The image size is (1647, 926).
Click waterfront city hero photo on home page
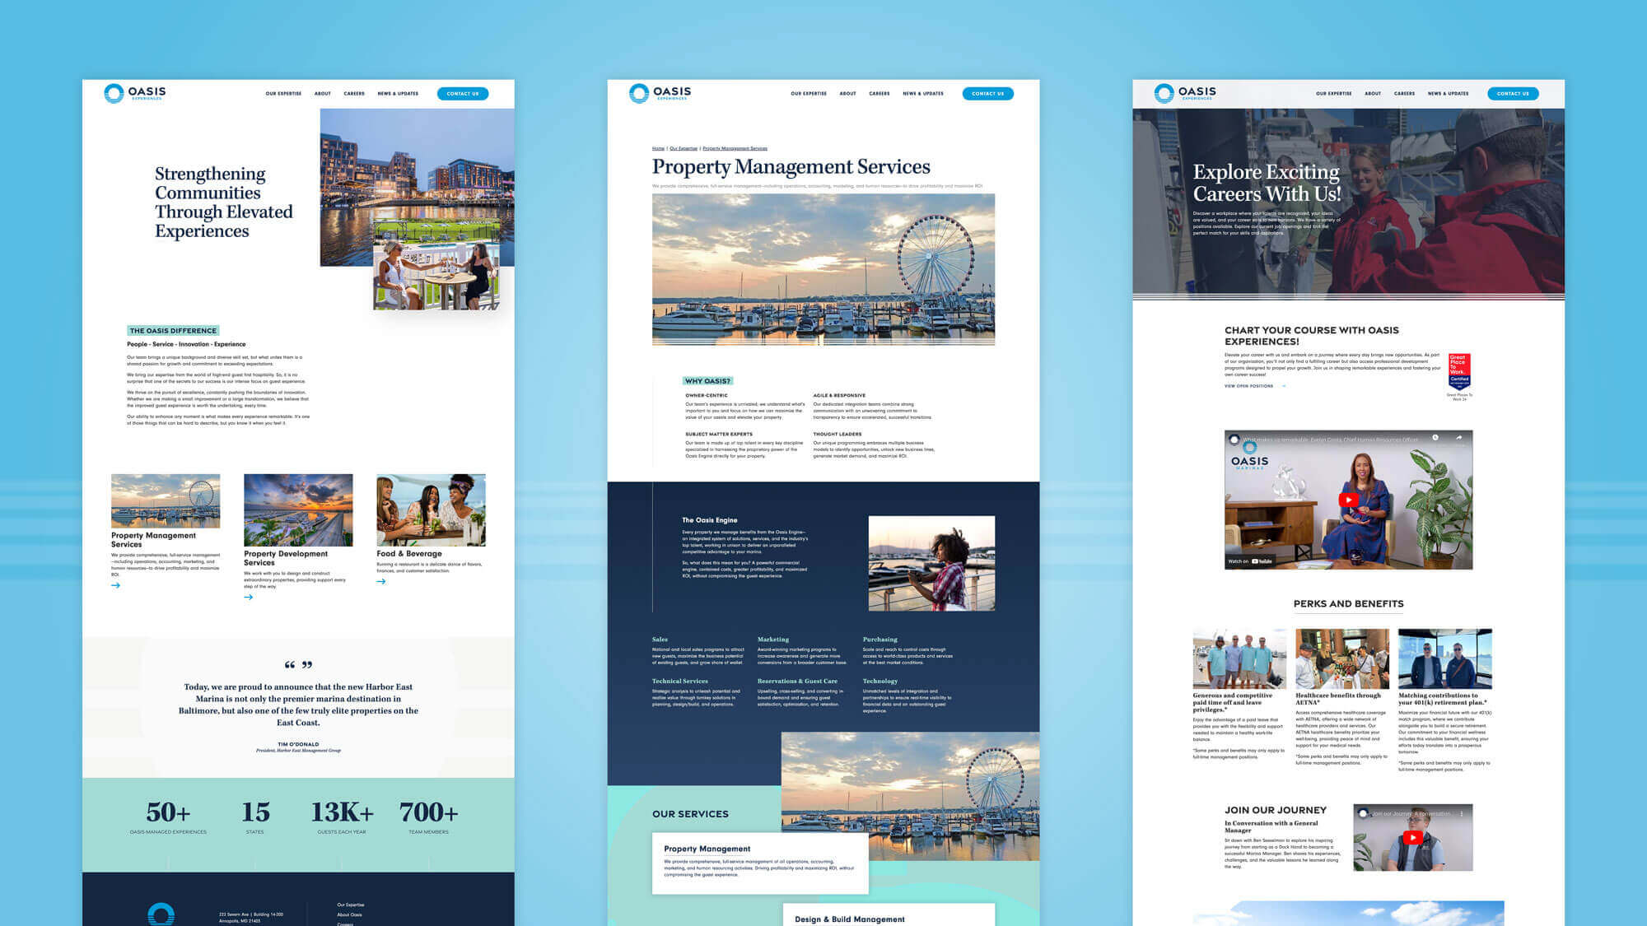417,165
